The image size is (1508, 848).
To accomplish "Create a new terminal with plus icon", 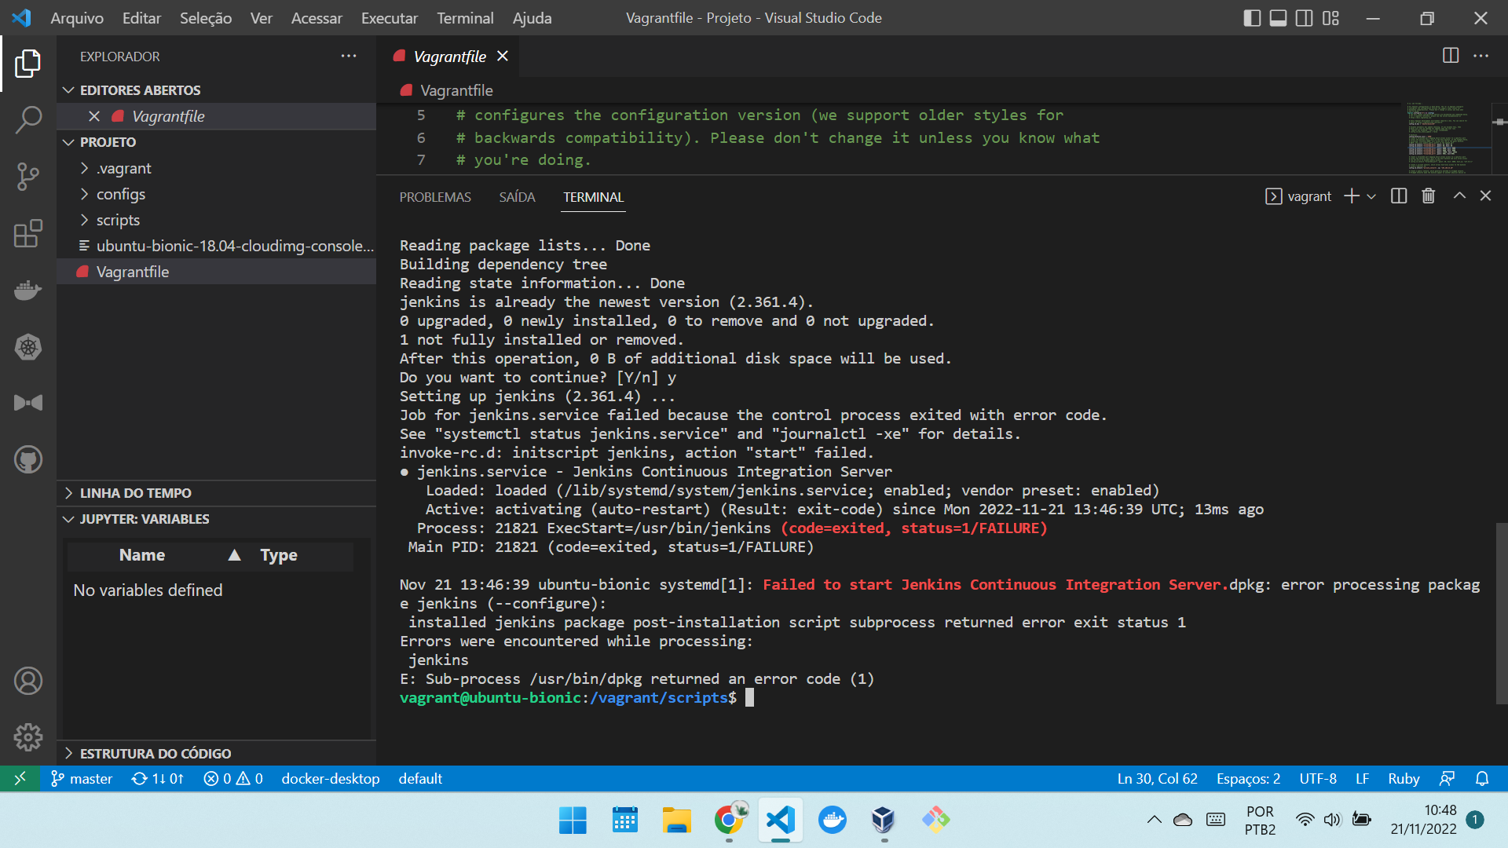I will 1352,196.
